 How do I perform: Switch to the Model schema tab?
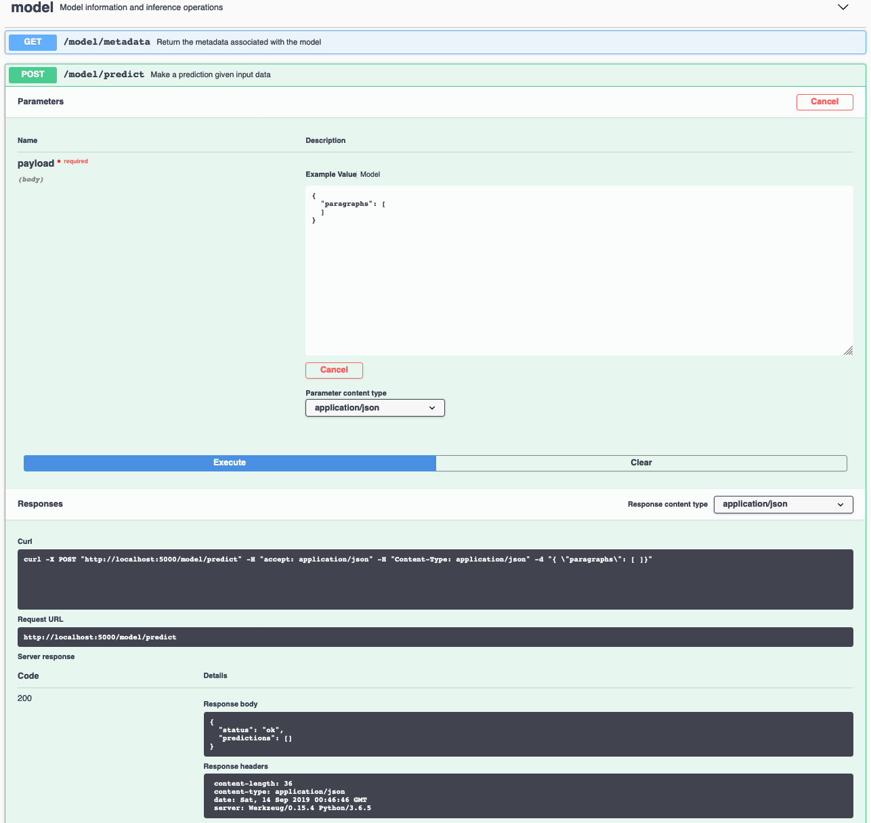(370, 174)
